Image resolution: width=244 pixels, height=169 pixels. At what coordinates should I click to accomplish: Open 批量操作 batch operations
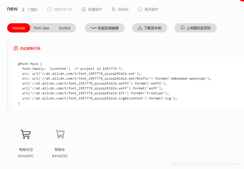(x=95, y=9)
